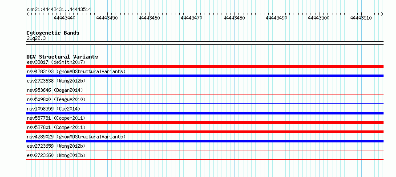The height and width of the screenshot is (177, 396).
Task: Select the red bar for esv33817
Action: (x=205, y=67)
